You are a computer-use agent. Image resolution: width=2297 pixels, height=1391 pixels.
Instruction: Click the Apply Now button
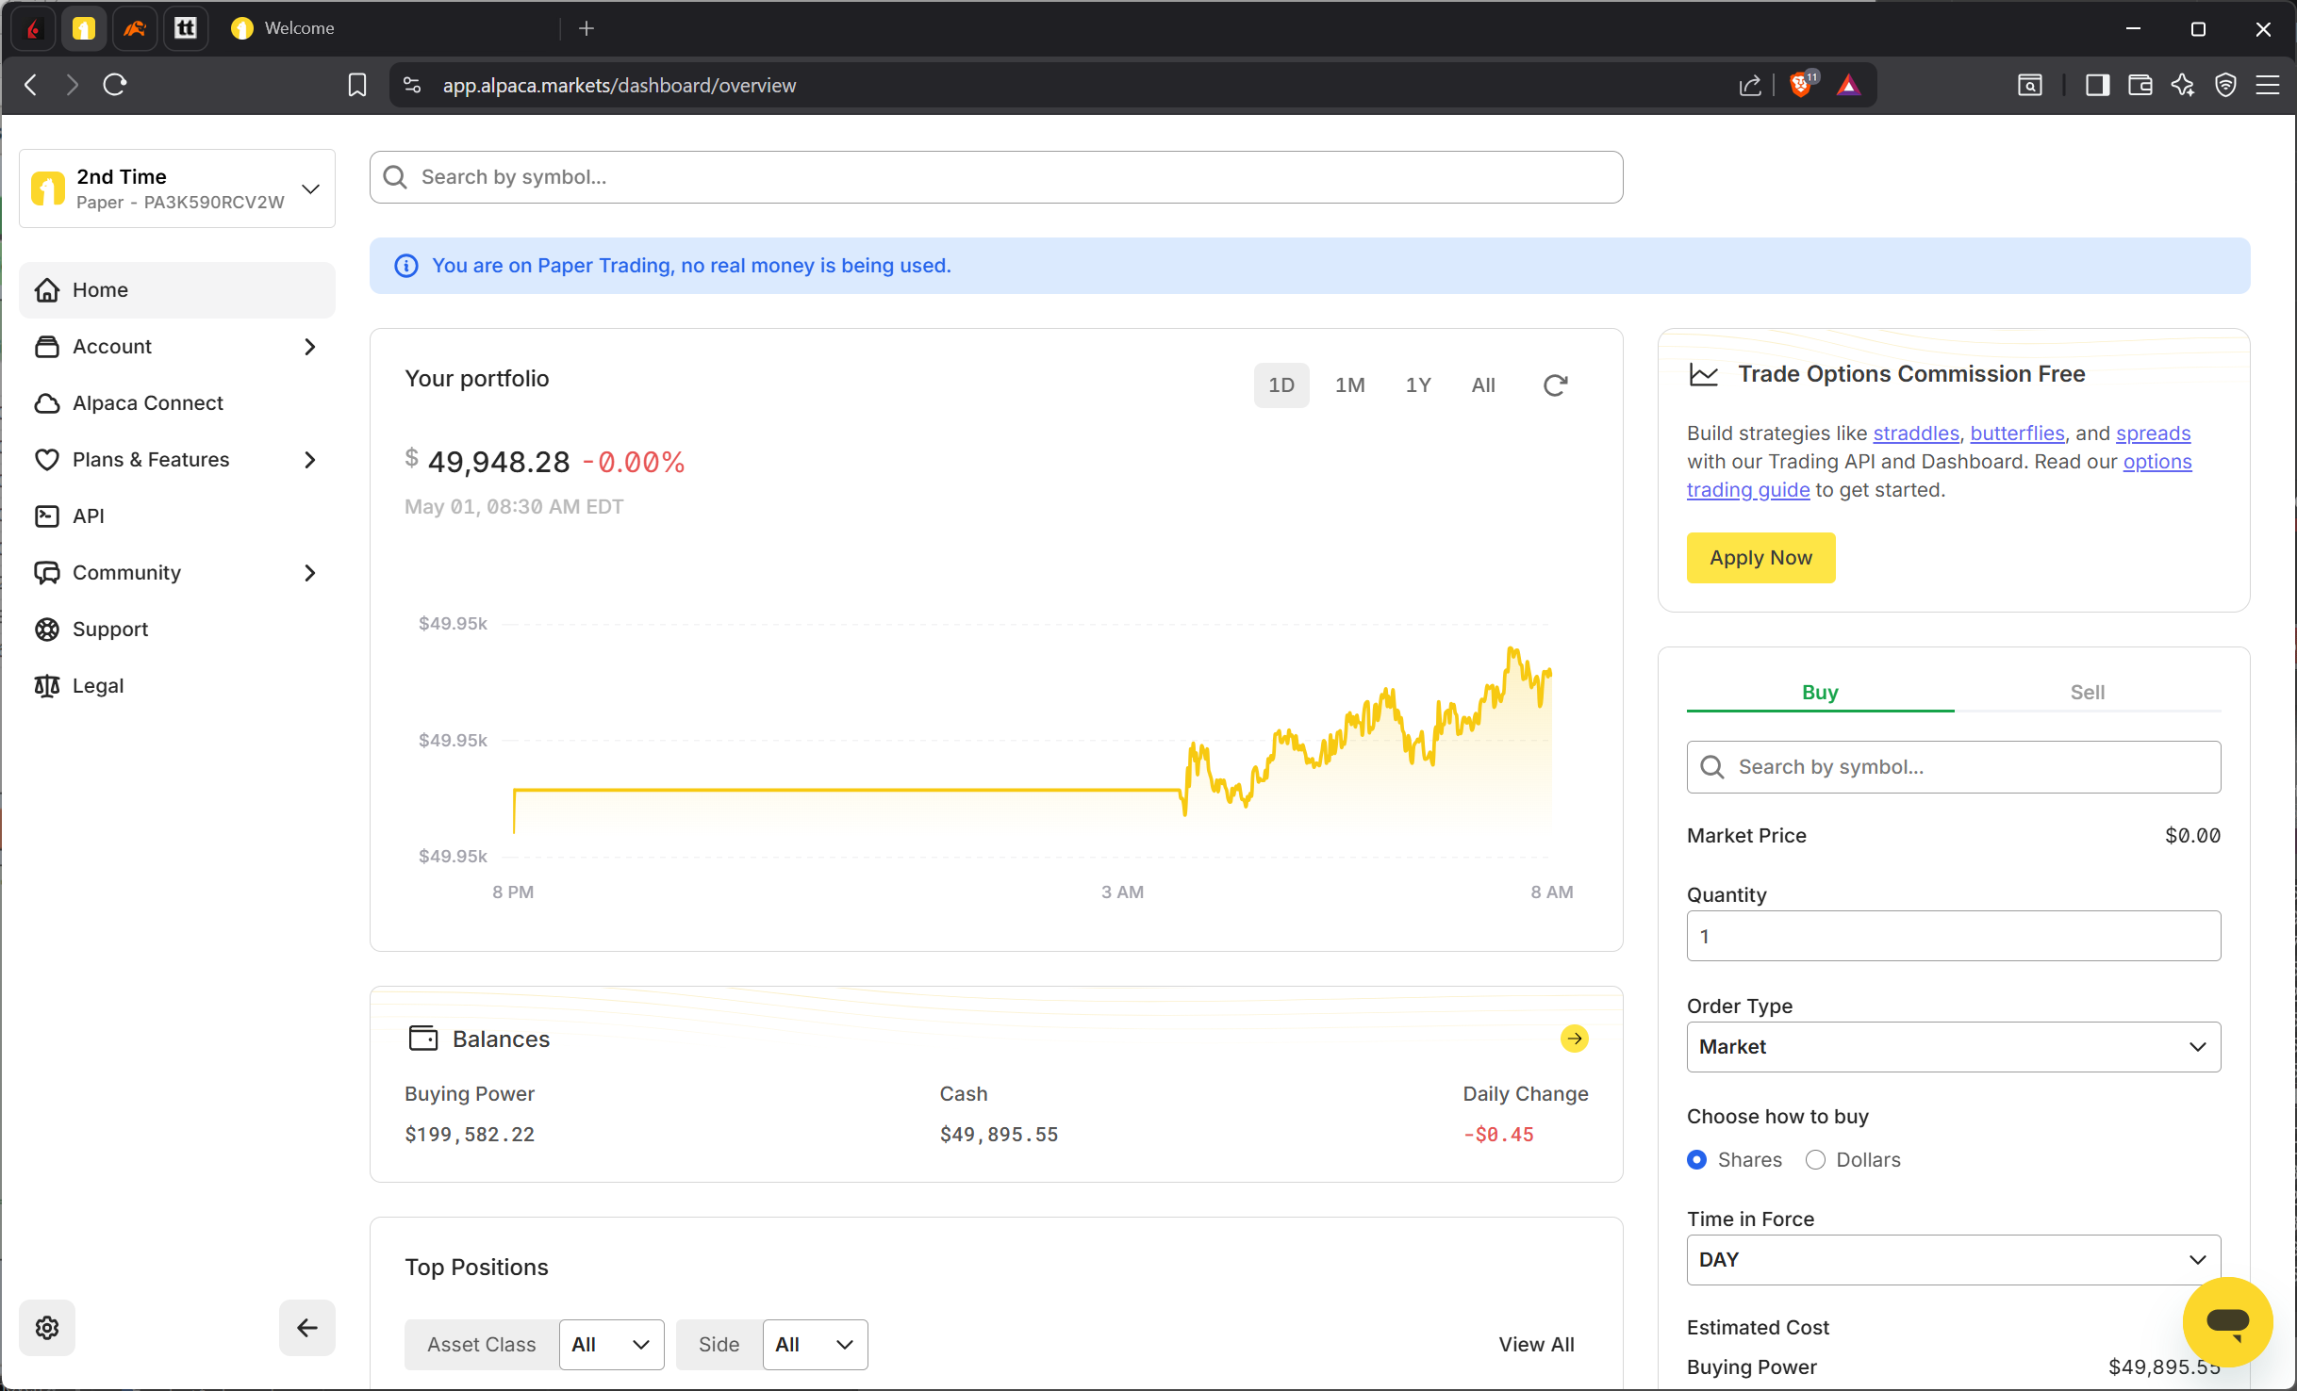pyautogui.click(x=1760, y=558)
